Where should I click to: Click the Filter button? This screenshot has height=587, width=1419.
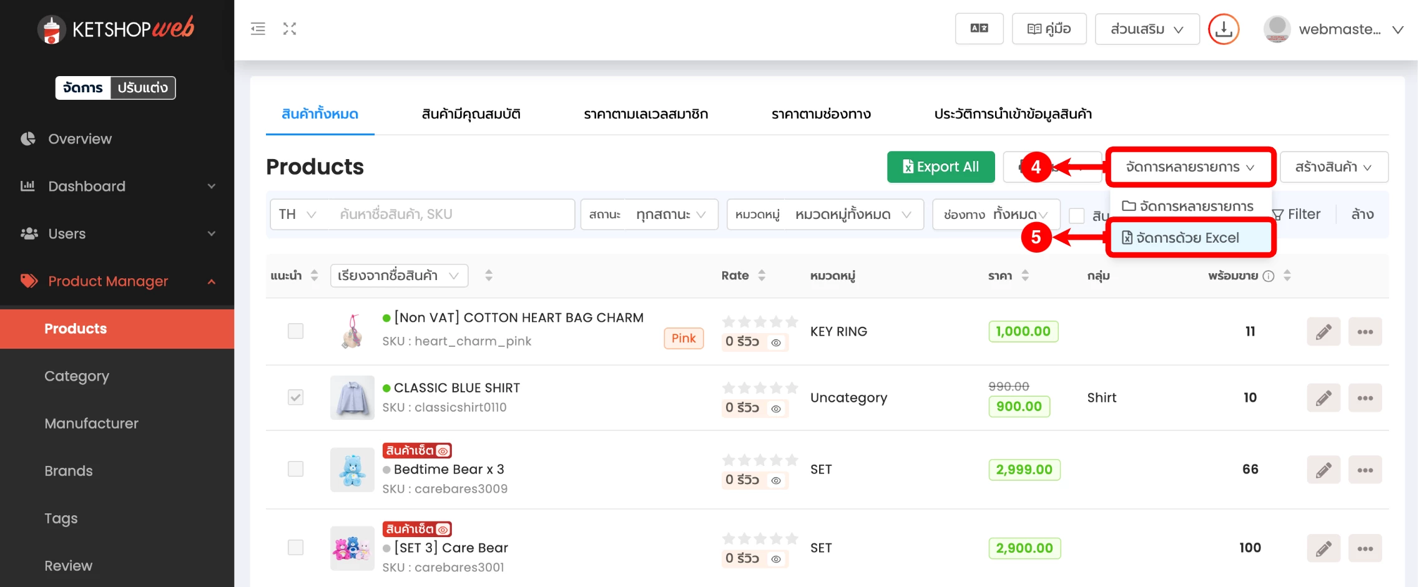(x=1297, y=215)
